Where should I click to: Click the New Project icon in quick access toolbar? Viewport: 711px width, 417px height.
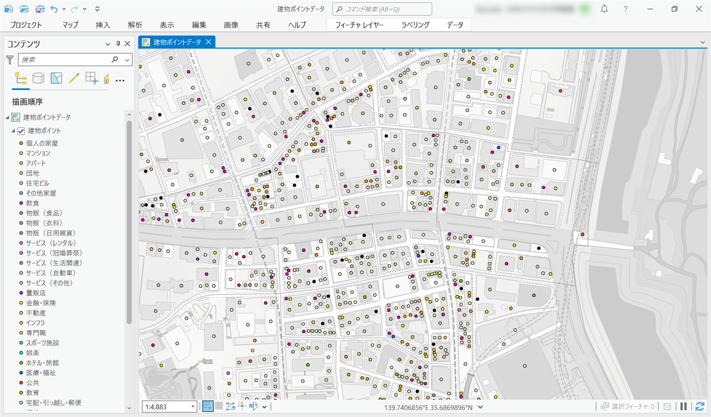[x=9, y=9]
